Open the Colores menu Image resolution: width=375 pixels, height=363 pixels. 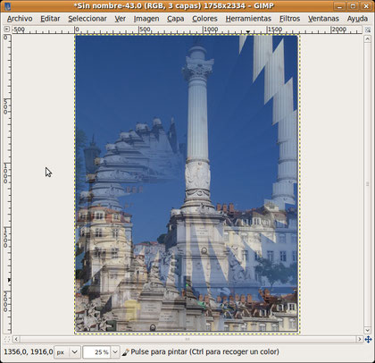[x=204, y=19]
